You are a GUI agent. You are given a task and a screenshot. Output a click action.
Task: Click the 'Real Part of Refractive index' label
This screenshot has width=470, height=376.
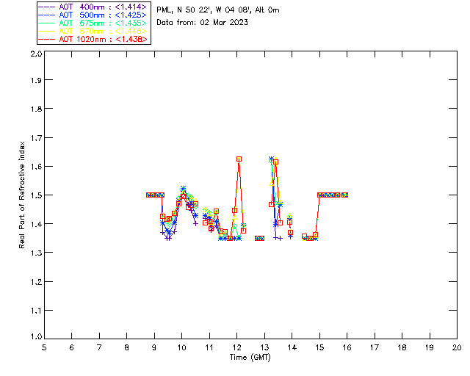[x=21, y=195]
